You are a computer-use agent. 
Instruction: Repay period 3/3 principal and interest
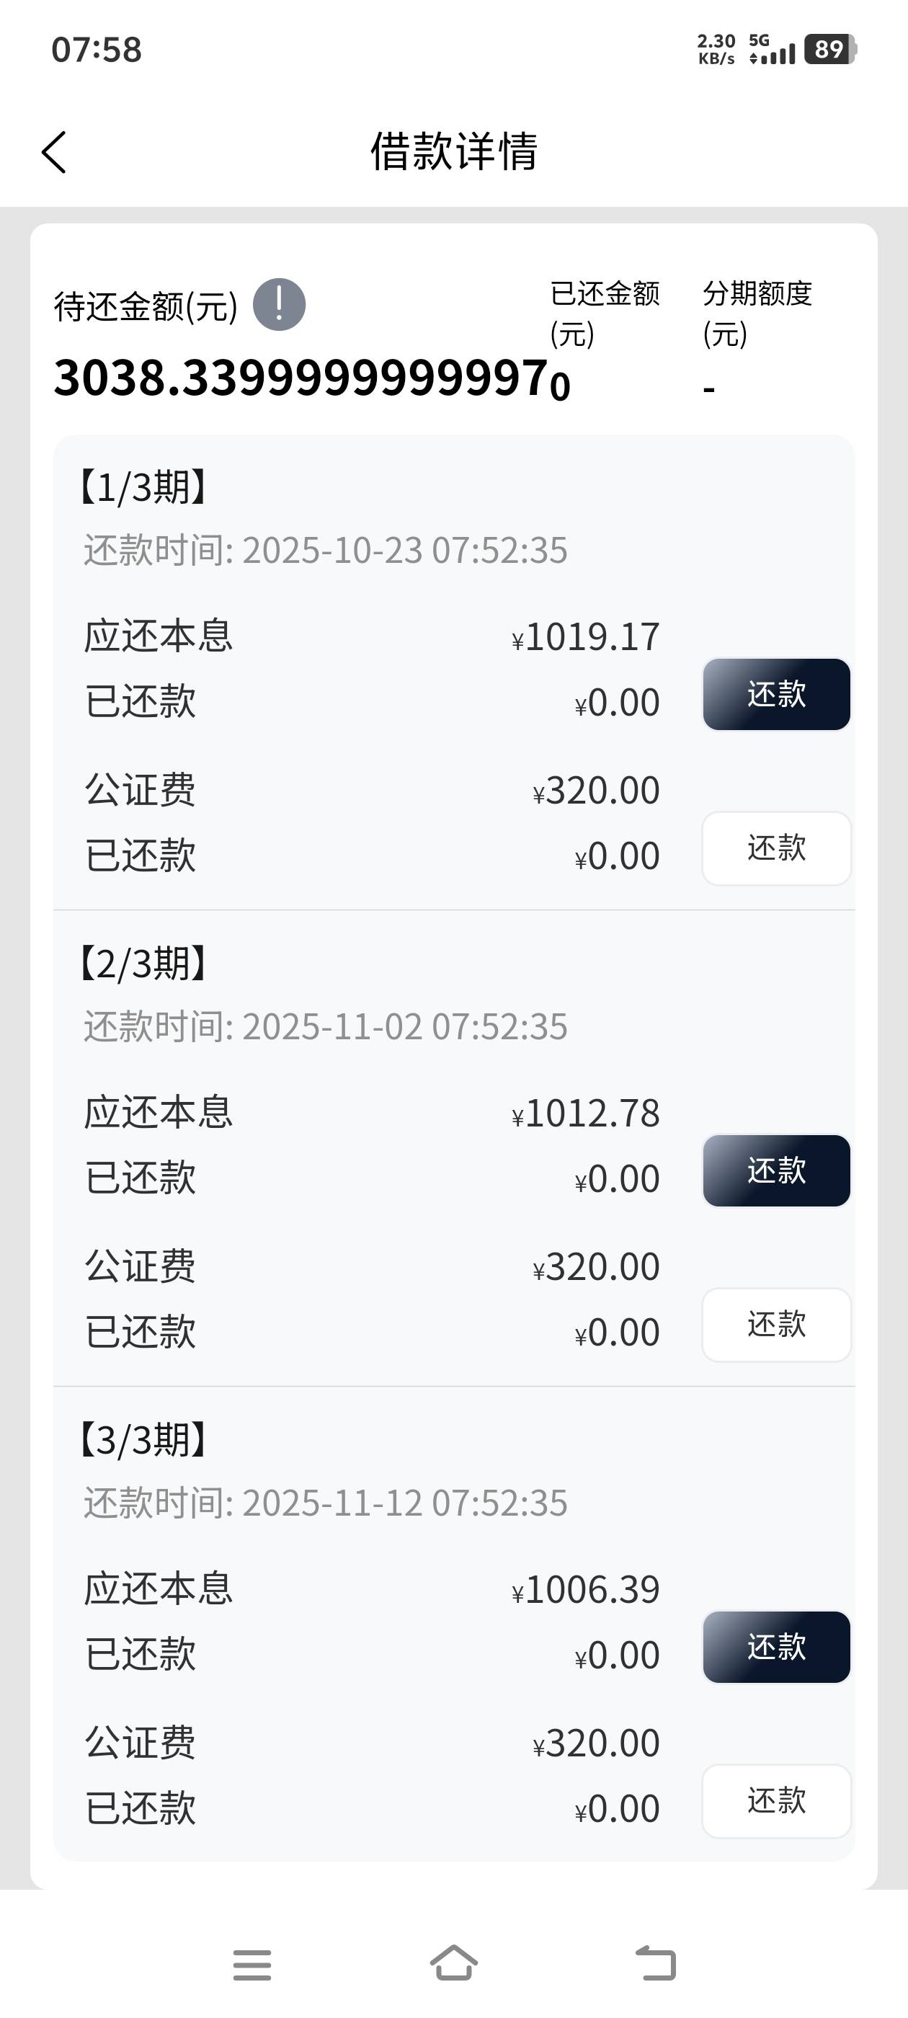[x=775, y=1647]
